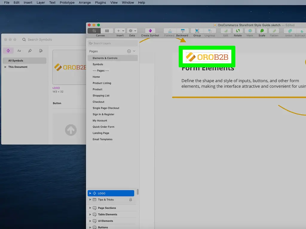The image size is (306, 229).
Task: Click the Search Layers field
Action: tap(113, 43)
